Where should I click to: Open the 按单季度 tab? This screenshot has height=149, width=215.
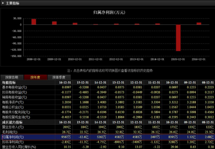click(x=59, y=77)
